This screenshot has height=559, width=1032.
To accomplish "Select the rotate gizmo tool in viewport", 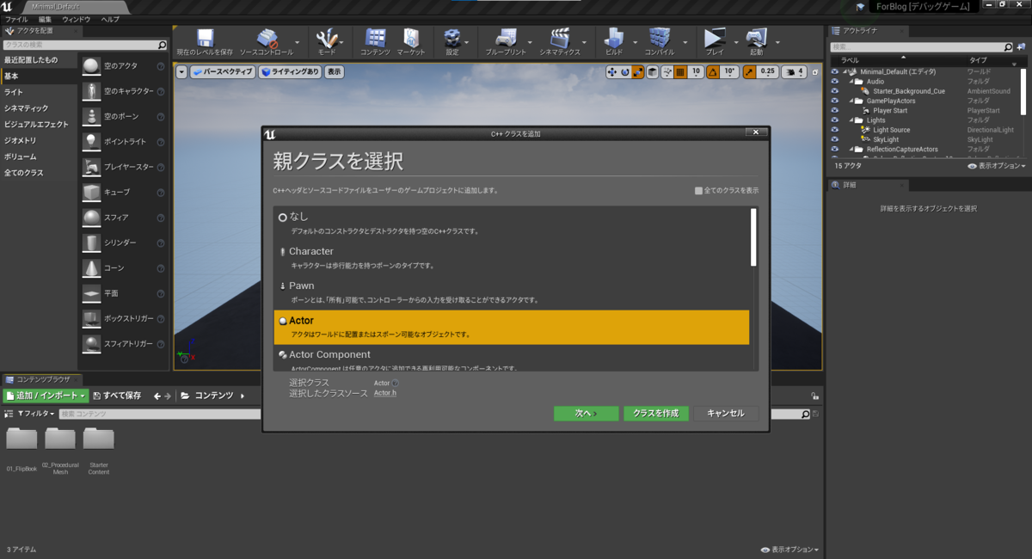I will pos(625,72).
